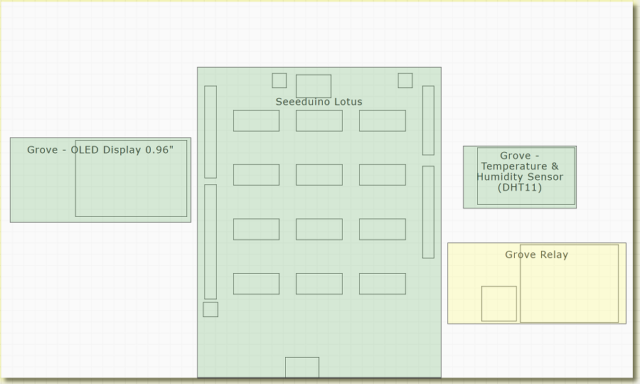Click the screen rectangle inside the OLED Display block
This screenshot has height=384, width=640.
131,178
